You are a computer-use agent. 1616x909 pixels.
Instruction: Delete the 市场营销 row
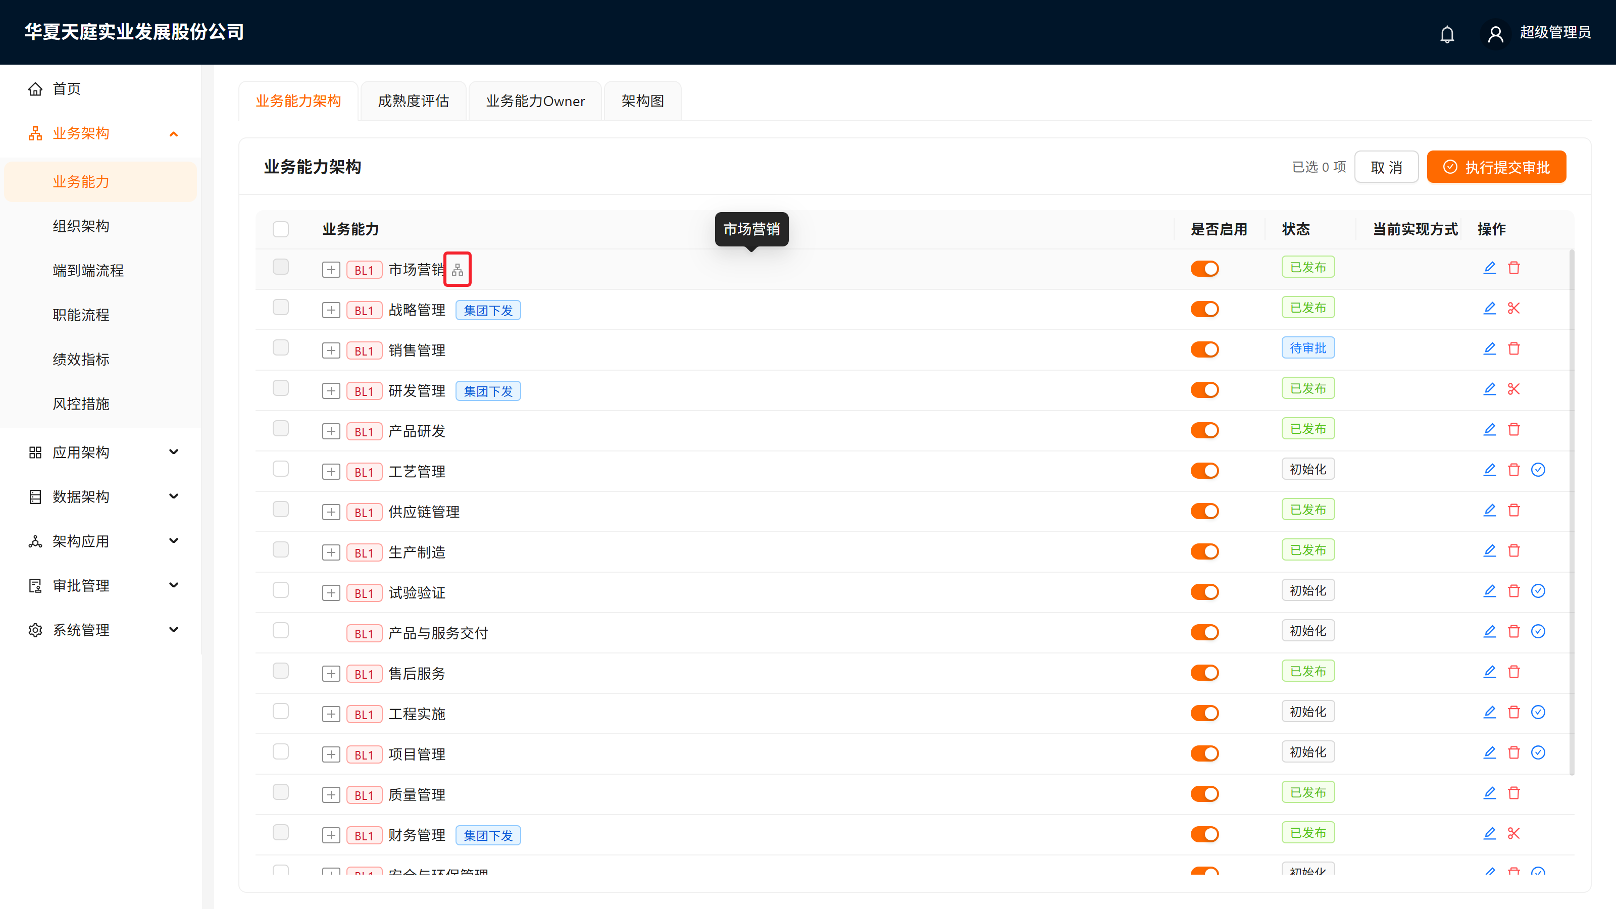[x=1514, y=268]
